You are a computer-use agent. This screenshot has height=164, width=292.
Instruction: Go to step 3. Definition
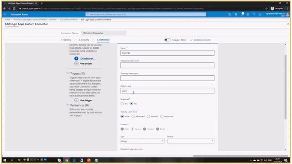(103, 40)
